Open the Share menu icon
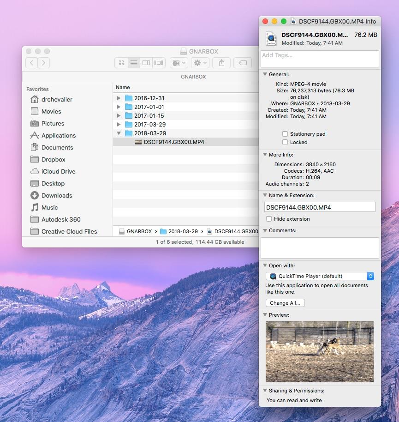This screenshot has height=422, width=399. pyautogui.click(x=221, y=62)
